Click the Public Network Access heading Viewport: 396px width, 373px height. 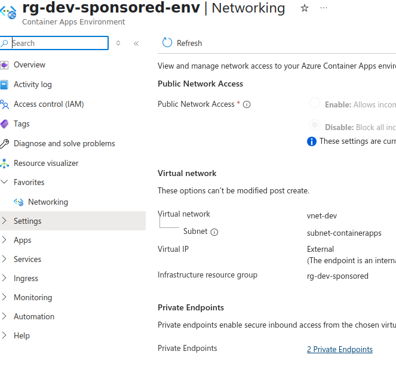pos(200,84)
